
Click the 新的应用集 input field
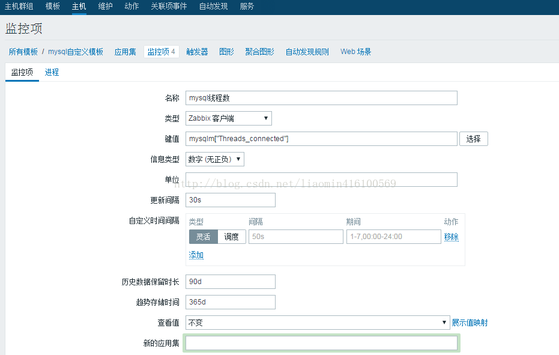pyautogui.click(x=321, y=343)
